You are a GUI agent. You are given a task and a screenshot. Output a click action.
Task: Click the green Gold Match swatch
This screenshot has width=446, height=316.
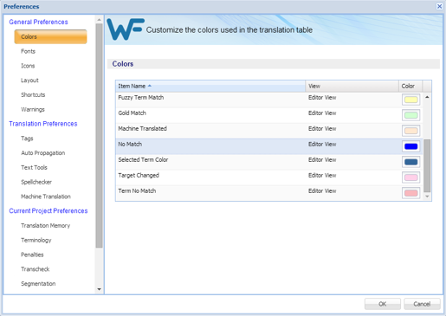click(410, 115)
